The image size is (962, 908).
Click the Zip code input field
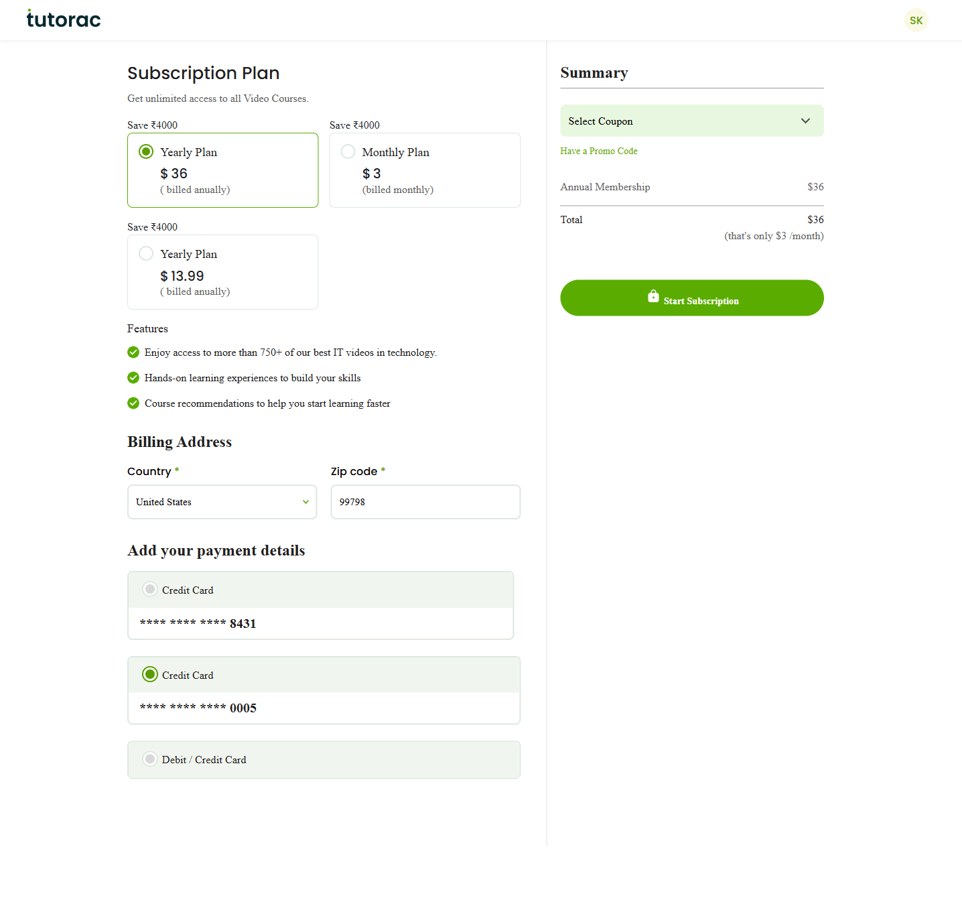point(425,502)
